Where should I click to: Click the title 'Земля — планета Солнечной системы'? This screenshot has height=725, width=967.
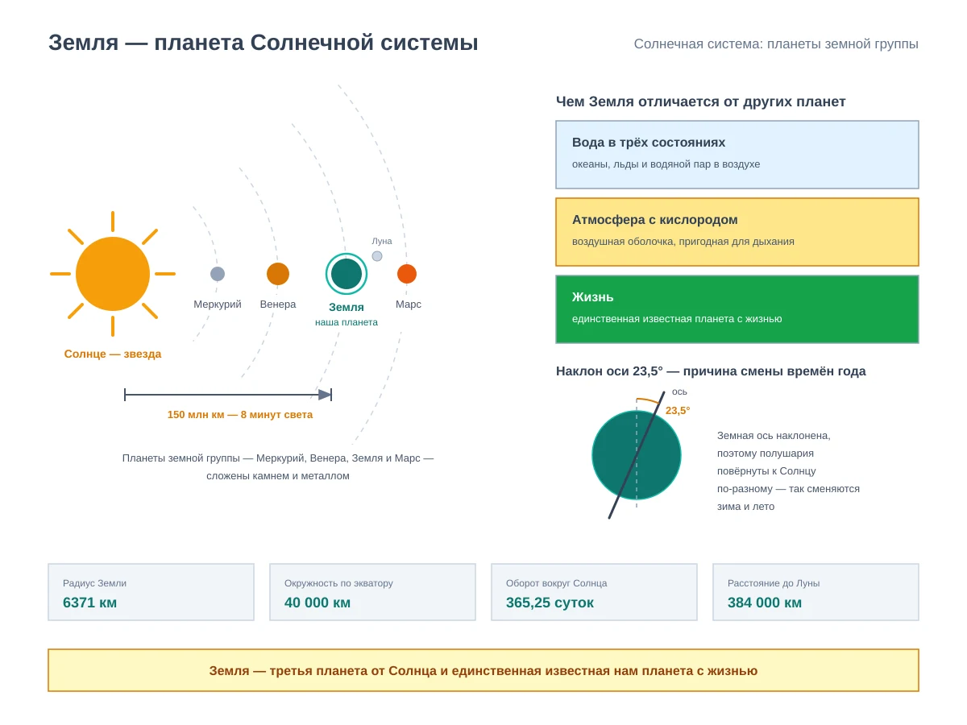(x=264, y=43)
